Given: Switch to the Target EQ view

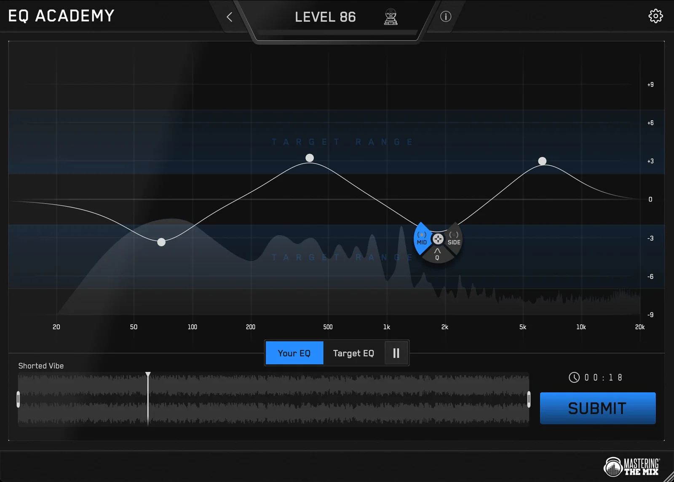Looking at the screenshot, I should [353, 353].
